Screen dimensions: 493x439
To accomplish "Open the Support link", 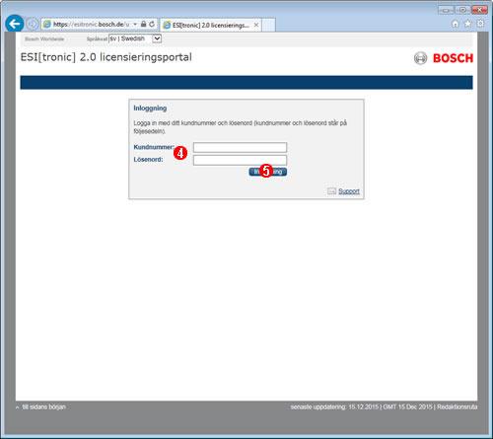I will (349, 191).
